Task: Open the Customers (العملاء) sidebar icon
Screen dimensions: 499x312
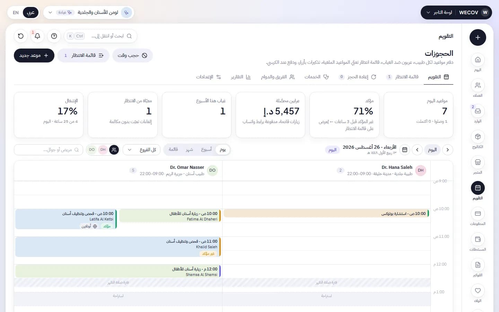Action: [478, 85]
